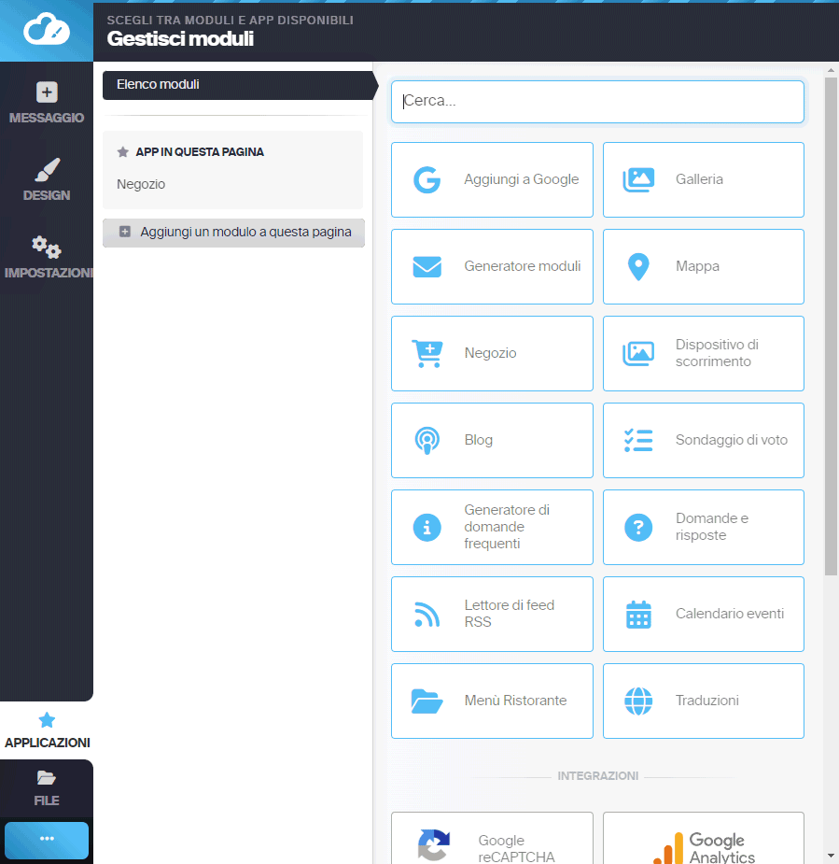Click the Sondaggio di voto checklist icon
839x864 pixels.
point(638,440)
